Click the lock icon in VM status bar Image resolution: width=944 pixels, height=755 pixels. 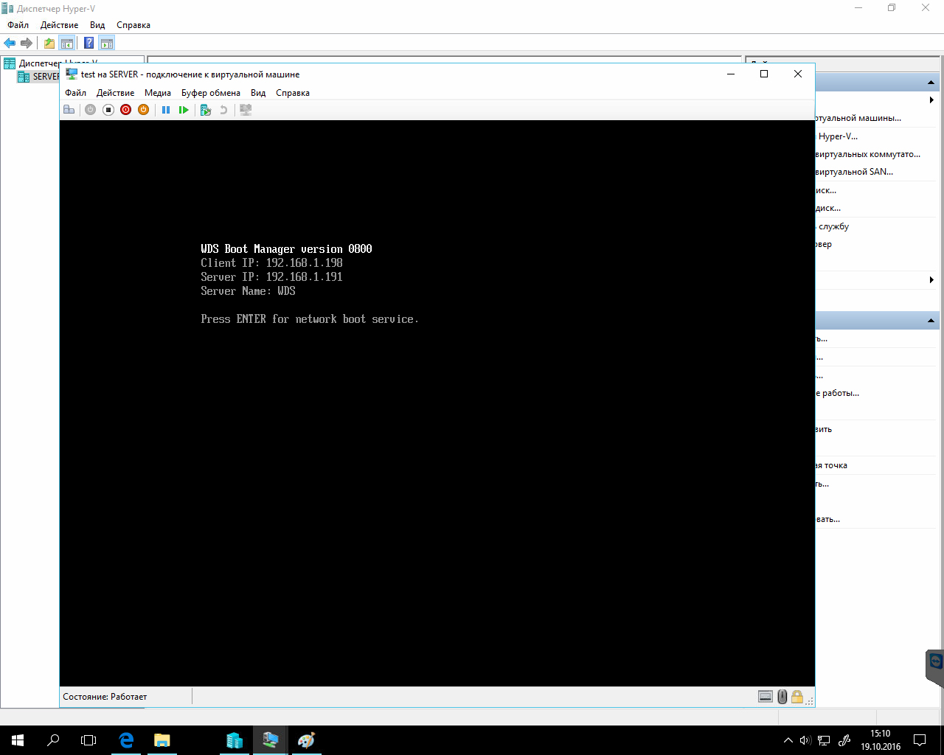797,697
